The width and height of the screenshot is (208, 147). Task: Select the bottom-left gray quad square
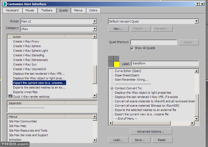pos(111,64)
